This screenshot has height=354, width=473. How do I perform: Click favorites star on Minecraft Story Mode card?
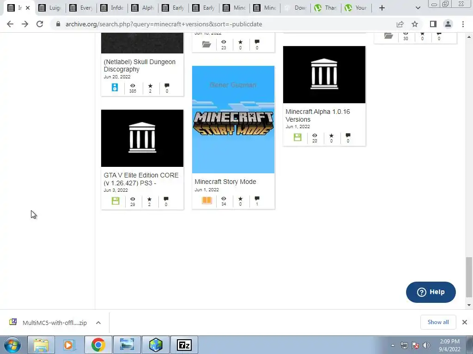pos(240,199)
